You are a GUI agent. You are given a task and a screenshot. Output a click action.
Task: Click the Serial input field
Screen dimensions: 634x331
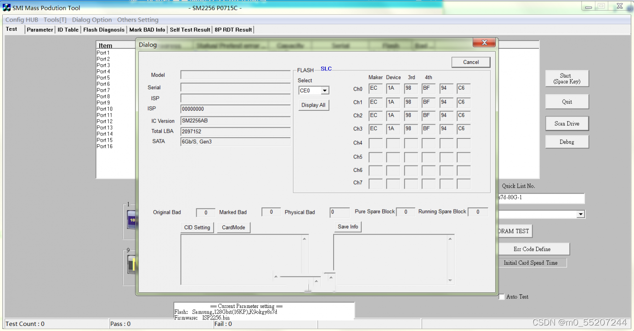236,87
